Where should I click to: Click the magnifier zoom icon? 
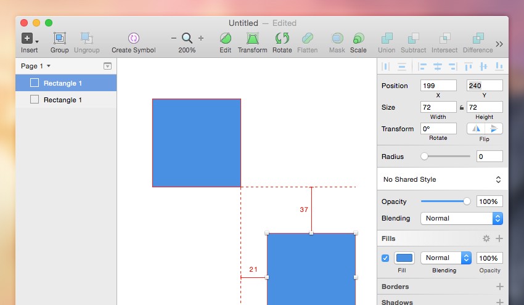[x=187, y=38]
